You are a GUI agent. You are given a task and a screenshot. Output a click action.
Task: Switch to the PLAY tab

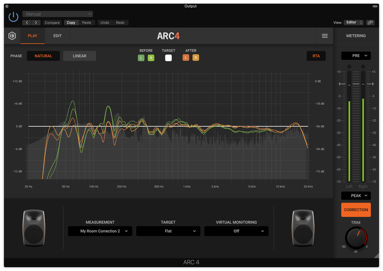tap(33, 36)
